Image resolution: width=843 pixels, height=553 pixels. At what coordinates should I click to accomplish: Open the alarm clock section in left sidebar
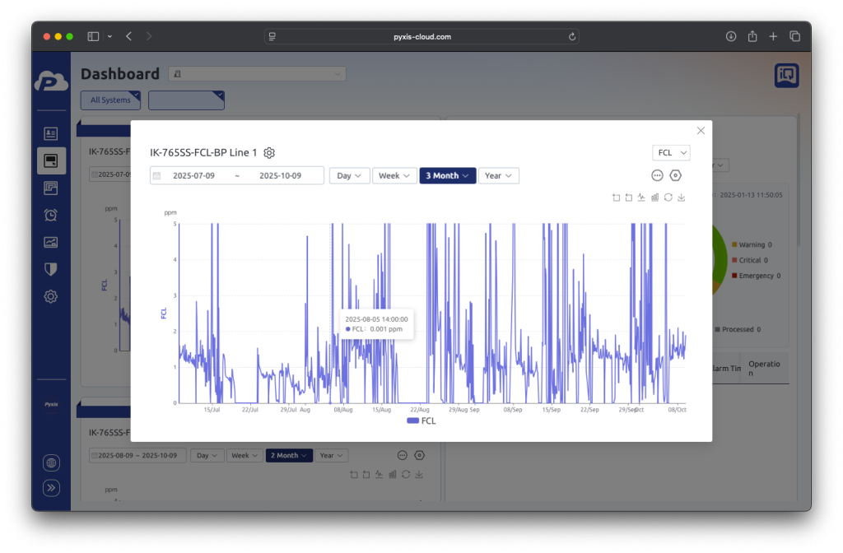51,215
